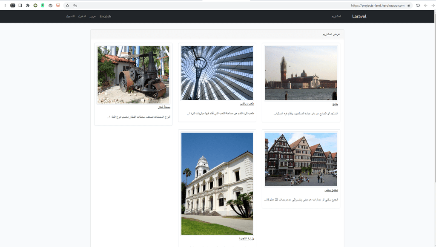Open the mosque project thumbnail
436x247 pixels.
pyautogui.click(x=301, y=73)
